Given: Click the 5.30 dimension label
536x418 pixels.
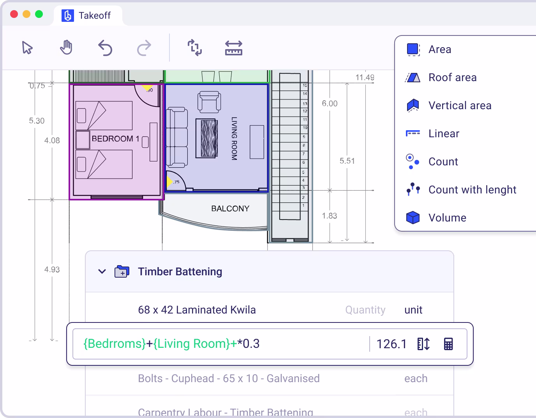Looking at the screenshot, I should tap(37, 121).
